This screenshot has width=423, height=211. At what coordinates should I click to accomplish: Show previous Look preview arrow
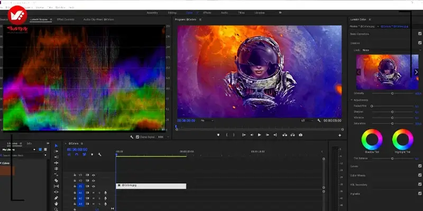[x=358, y=72]
